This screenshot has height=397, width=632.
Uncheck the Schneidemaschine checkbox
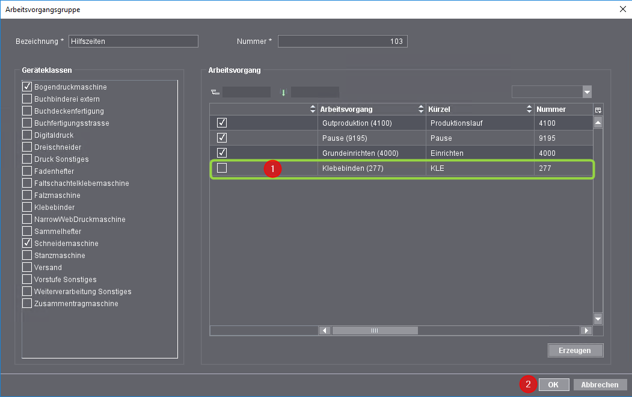[x=27, y=243]
